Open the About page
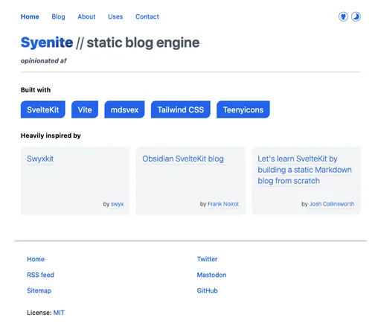The height and width of the screenshot is (335, 381). pos(86,16)
